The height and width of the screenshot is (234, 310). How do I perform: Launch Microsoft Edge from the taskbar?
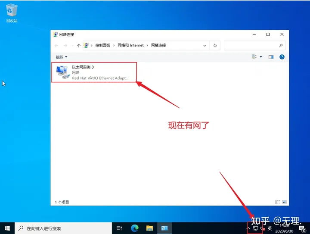(x=135, y=228)
